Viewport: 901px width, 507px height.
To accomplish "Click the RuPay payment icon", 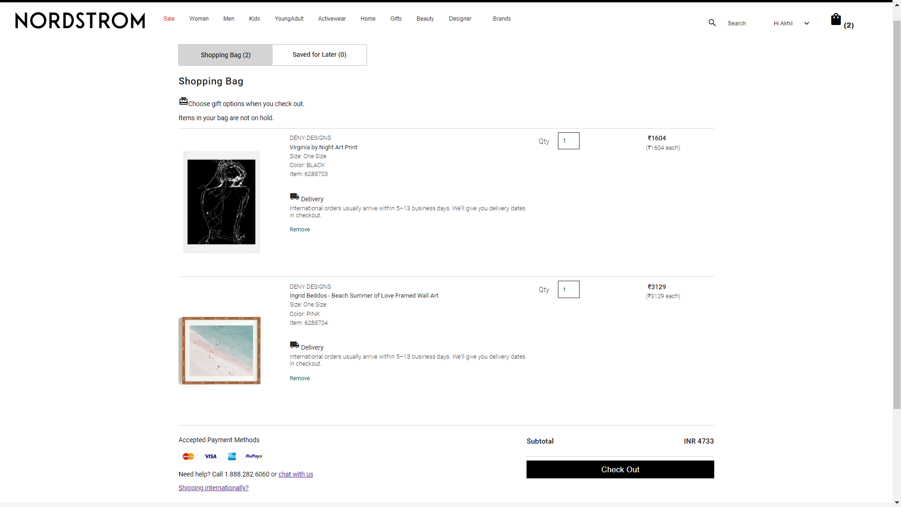I will click(x=254, y=456).
